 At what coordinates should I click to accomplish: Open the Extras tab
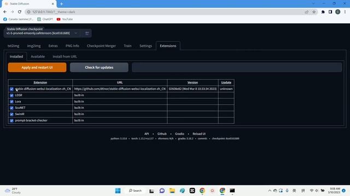(x=53, y=46)
